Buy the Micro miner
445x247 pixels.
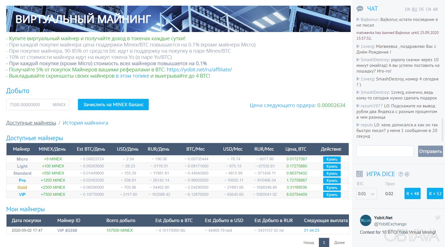(x=332, y=159)
